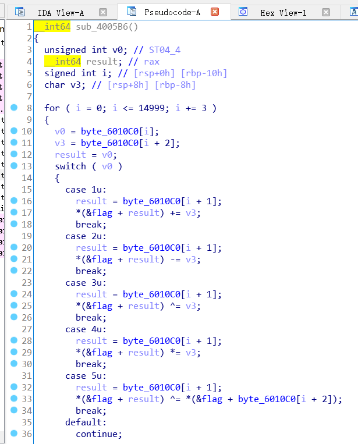Click the partially visible tab icon after Hex View-1
Viewport: 358px width, 444px height.
pyautogui.click(x=354, y=12)
